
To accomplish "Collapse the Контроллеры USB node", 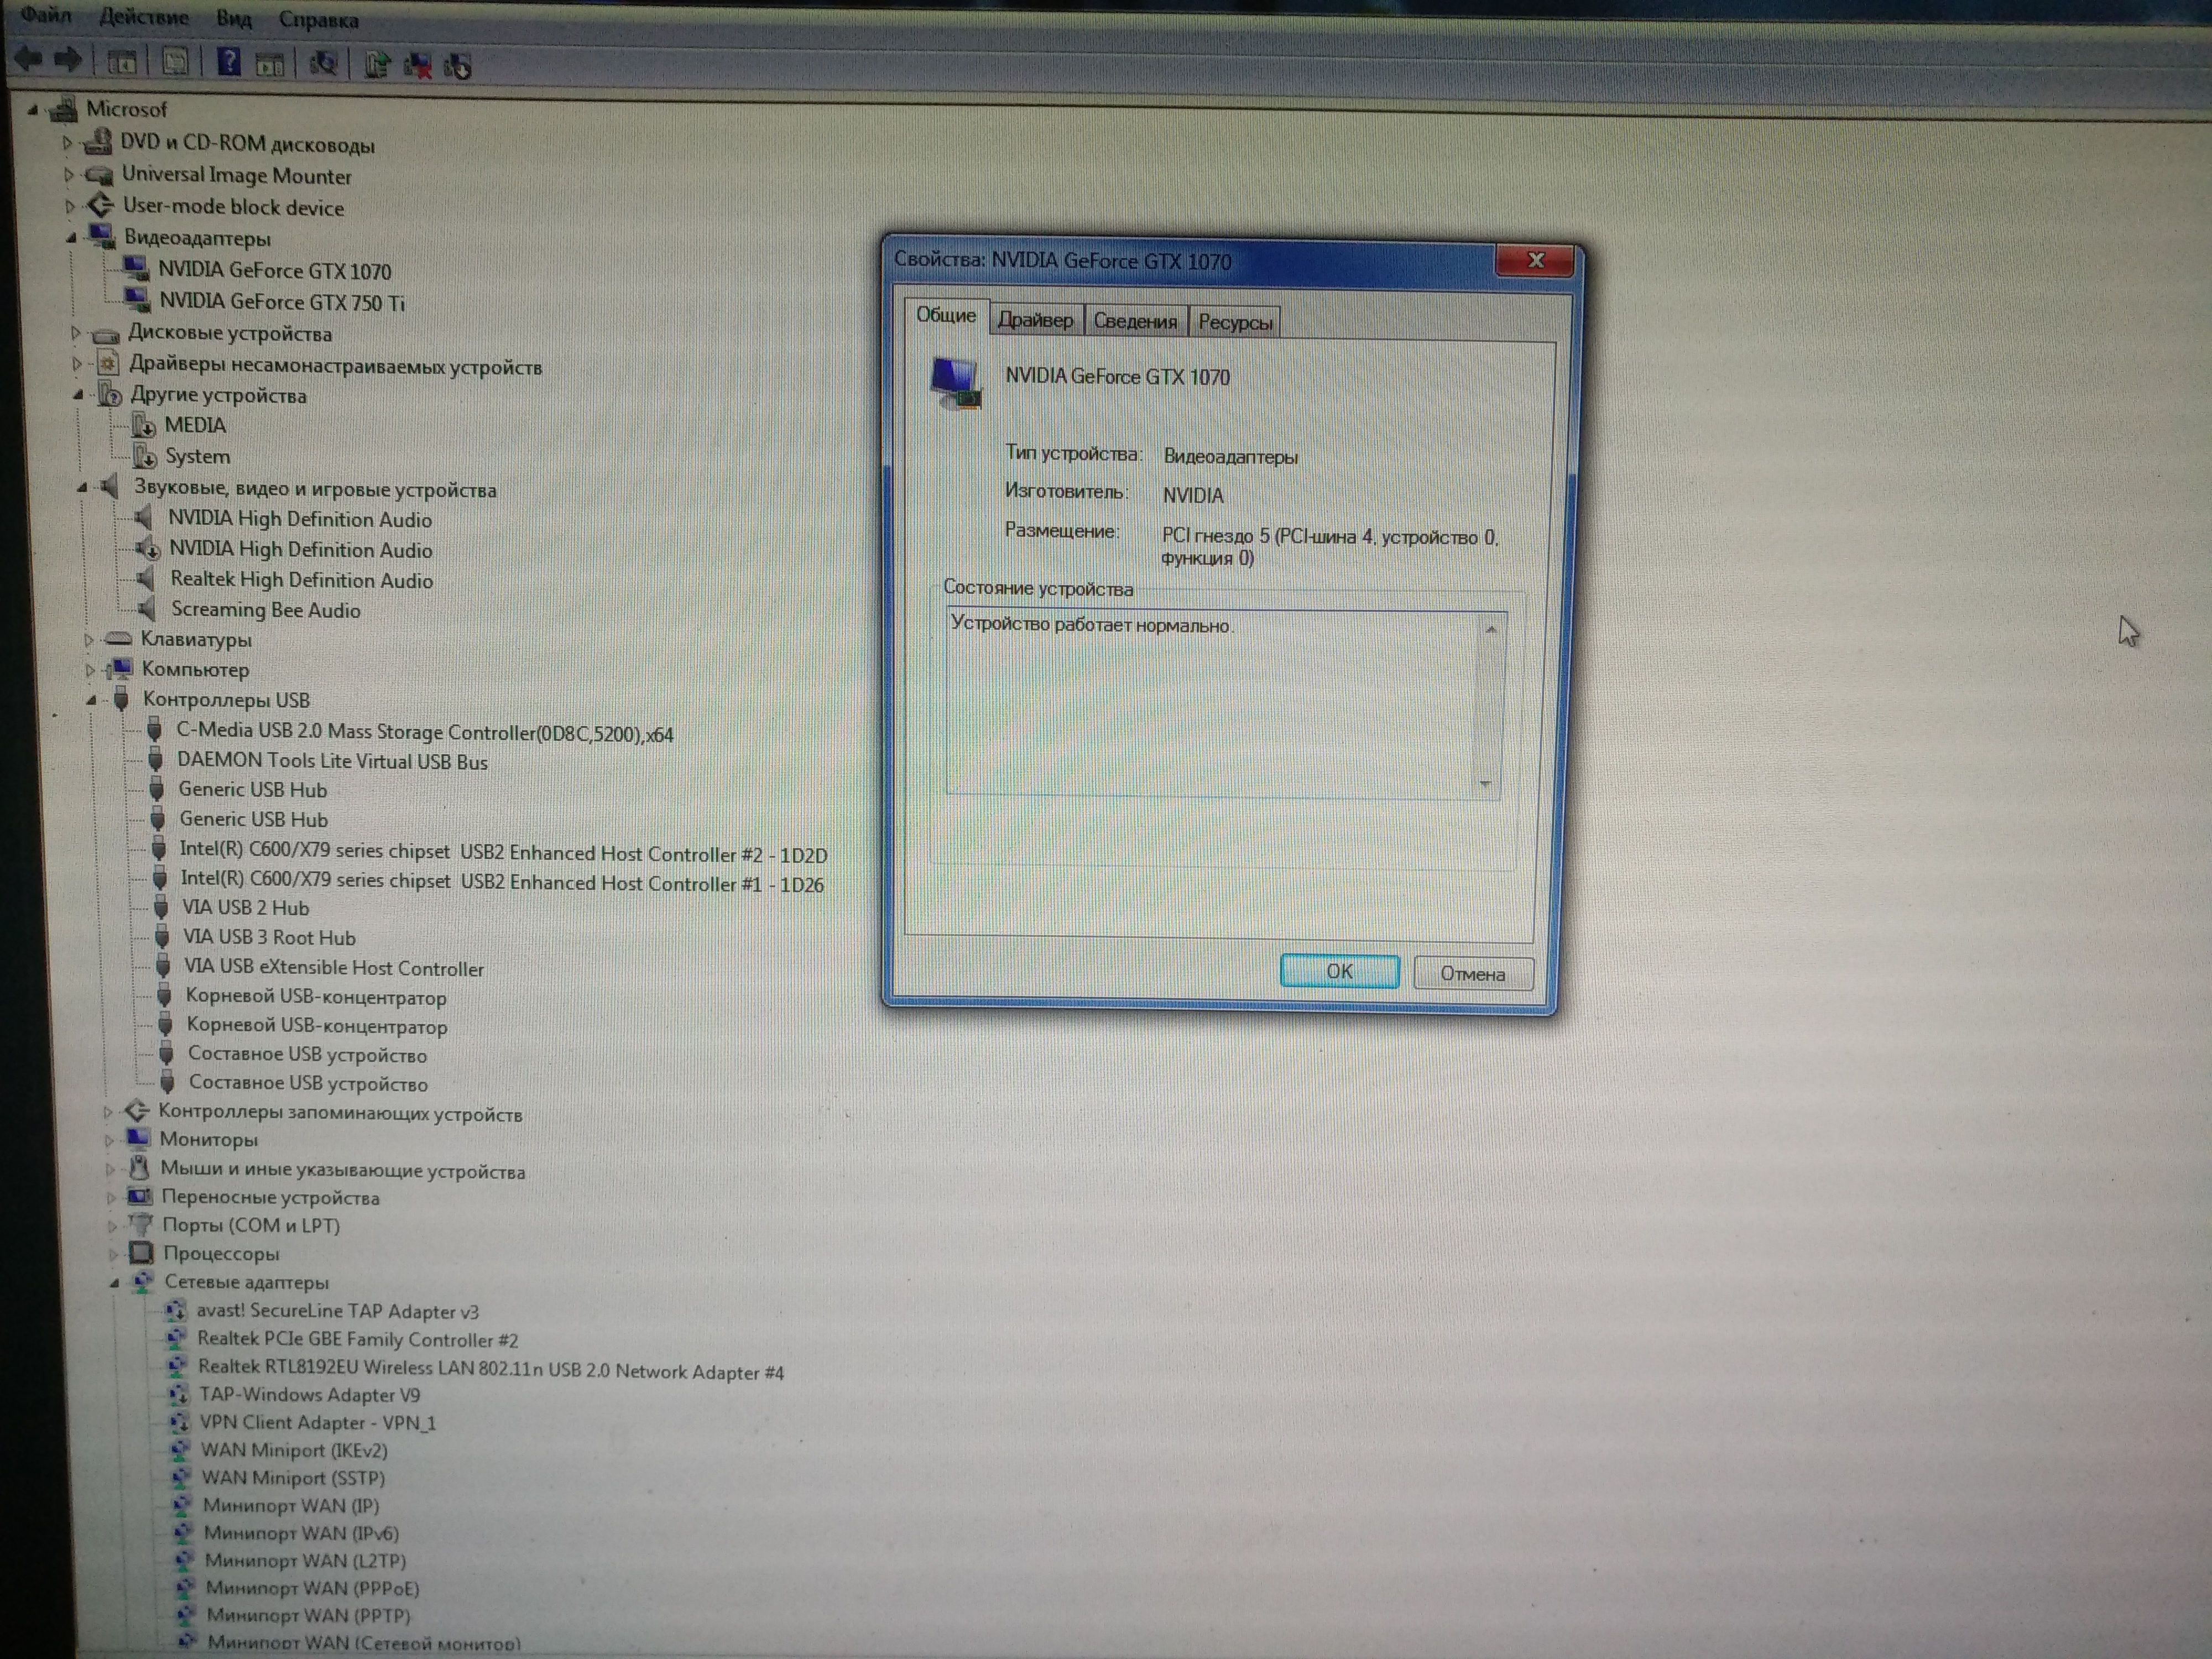I will point(91,700).
